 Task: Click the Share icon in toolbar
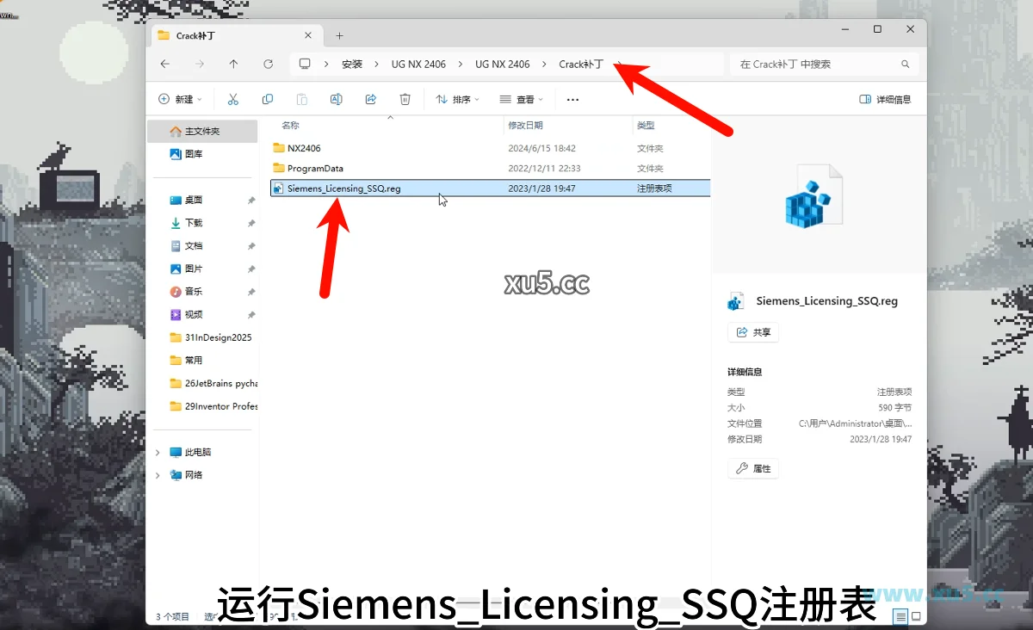371,99
